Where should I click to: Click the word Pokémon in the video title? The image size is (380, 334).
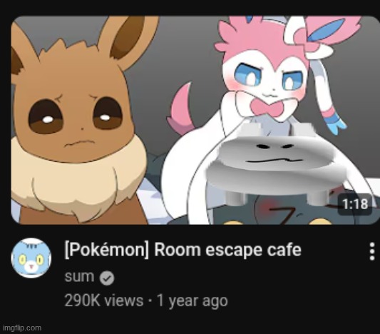107,250
